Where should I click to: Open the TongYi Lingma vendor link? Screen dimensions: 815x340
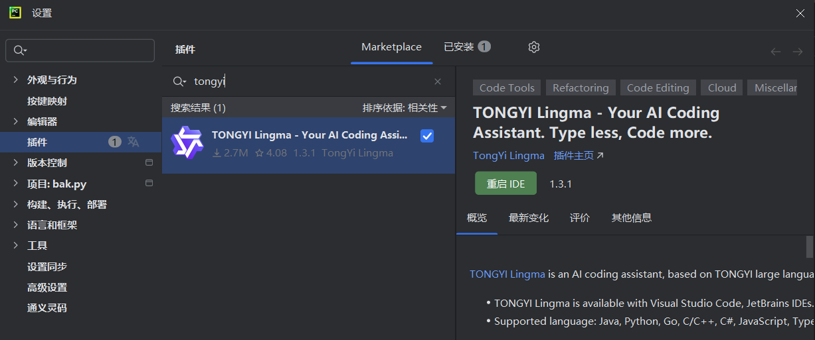509,156
